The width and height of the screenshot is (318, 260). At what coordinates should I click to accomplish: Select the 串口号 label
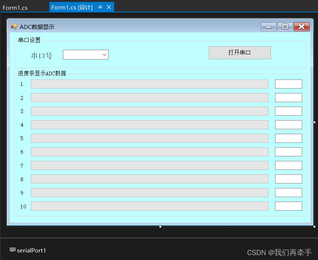click(41, 55)
